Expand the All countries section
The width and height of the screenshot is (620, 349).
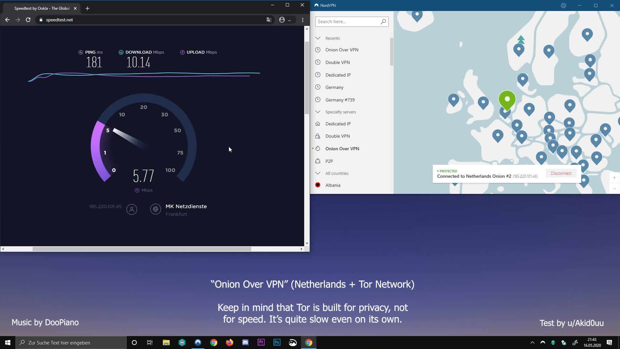click(318, 173)
